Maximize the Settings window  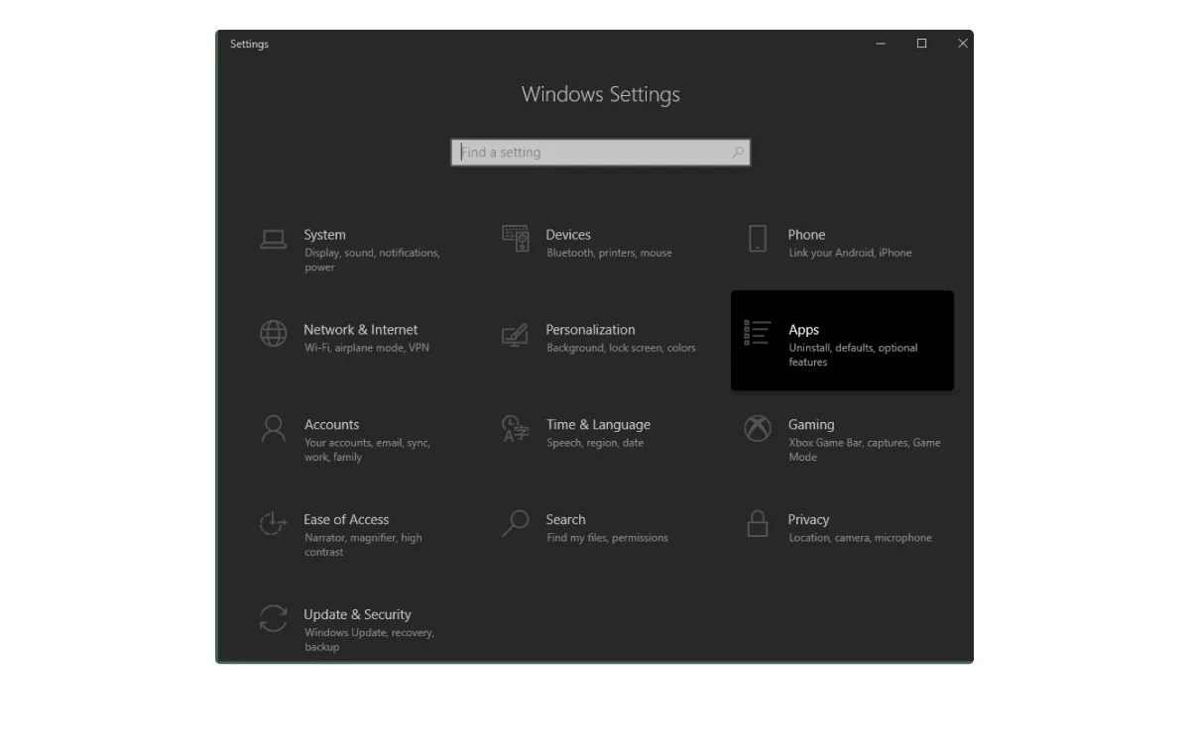922,44
